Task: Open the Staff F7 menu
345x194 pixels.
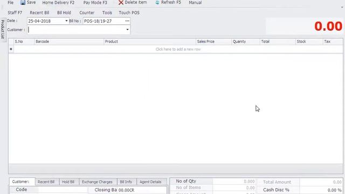Action: coord(15,13)
